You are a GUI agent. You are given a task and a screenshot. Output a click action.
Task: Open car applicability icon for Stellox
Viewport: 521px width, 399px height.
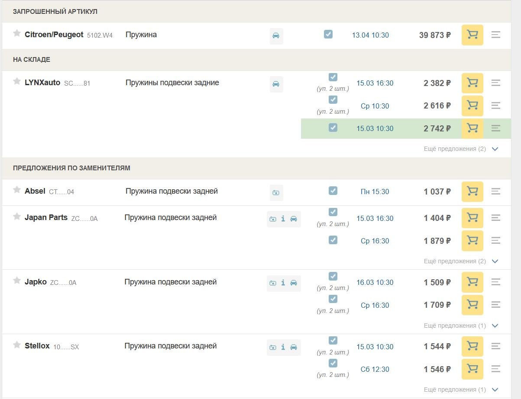coord(294,347)
